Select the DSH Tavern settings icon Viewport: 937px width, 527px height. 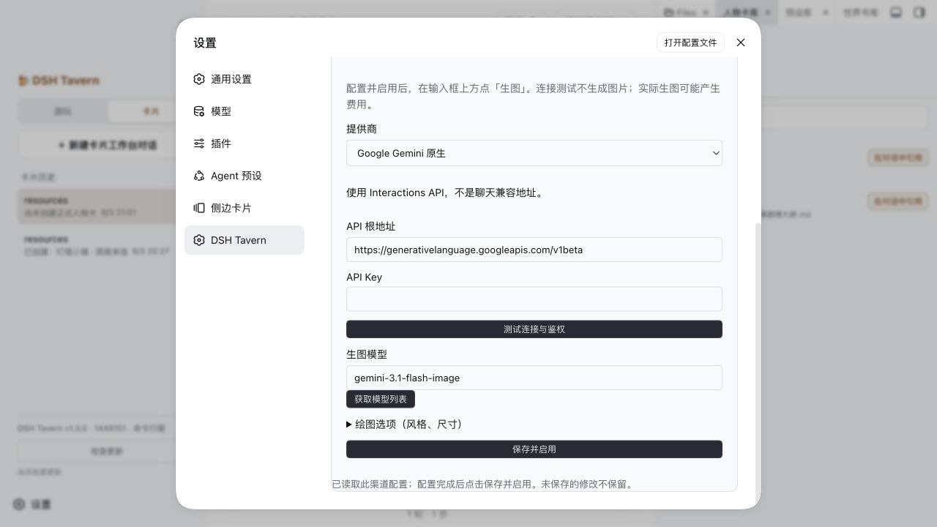[199, 240]
